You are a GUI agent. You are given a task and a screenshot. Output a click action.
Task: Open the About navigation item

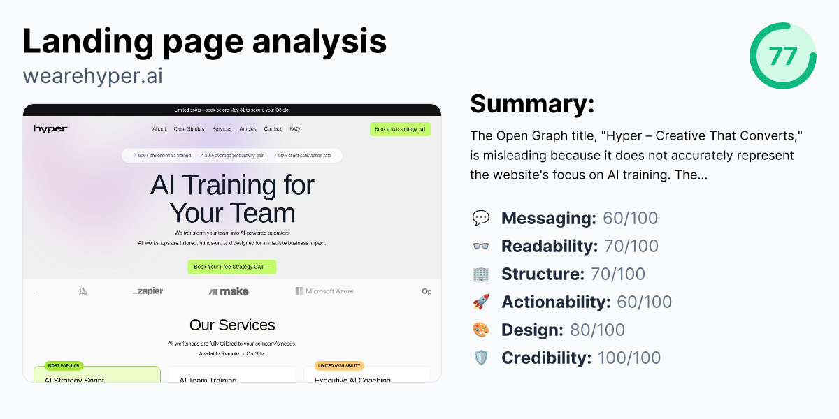[x=159, y=128]
